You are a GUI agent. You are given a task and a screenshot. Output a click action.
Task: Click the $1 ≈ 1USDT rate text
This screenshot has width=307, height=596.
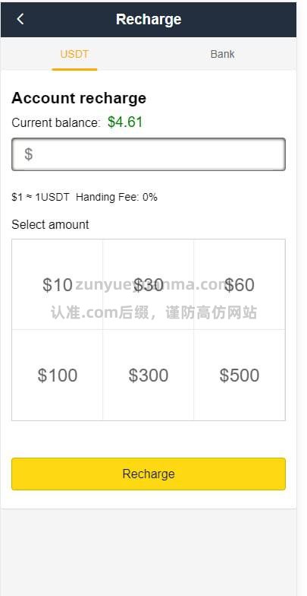(x=41, y=198)
